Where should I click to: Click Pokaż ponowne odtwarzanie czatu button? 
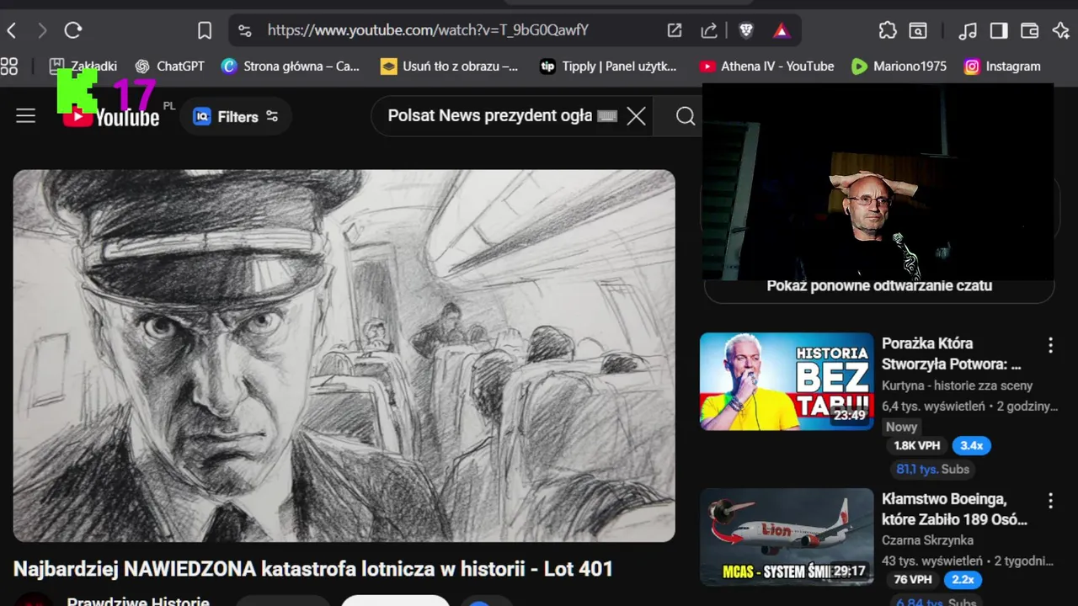coord(879,285)
